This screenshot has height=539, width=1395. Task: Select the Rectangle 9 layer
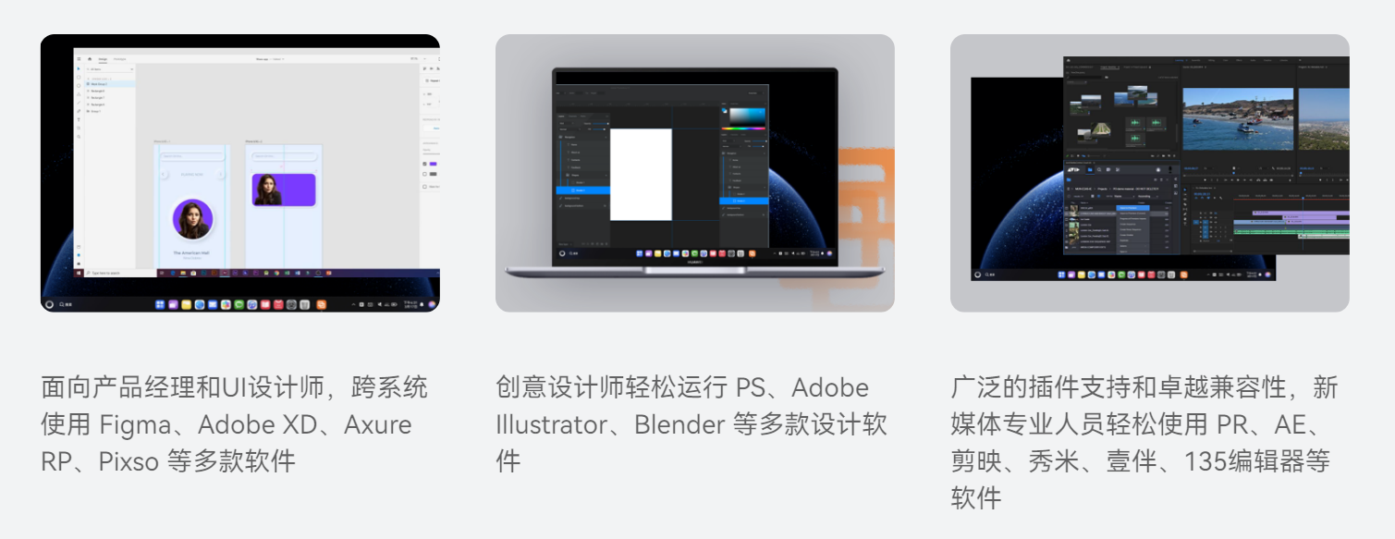[x=110, y=91]
